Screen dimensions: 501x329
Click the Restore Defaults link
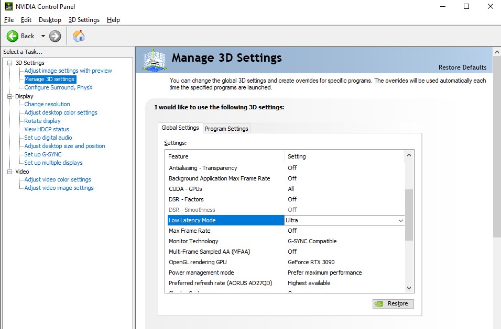(462, 67)
